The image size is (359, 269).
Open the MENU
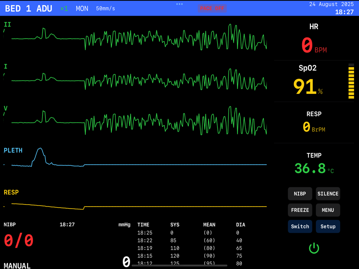point(328,210)
